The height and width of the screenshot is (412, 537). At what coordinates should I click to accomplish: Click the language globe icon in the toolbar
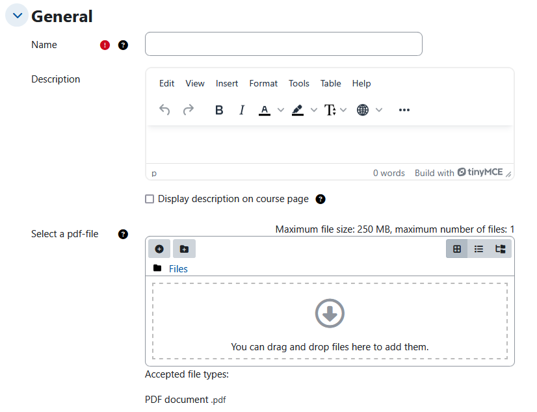[362, 110]
